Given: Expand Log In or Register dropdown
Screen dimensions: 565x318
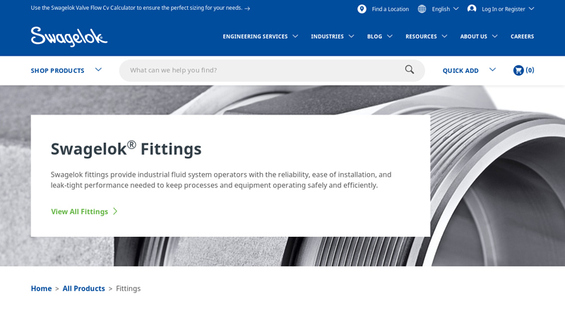Looking at the screenshot, I should point(531,8).
